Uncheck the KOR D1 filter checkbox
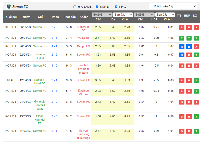 click(97, 7)
